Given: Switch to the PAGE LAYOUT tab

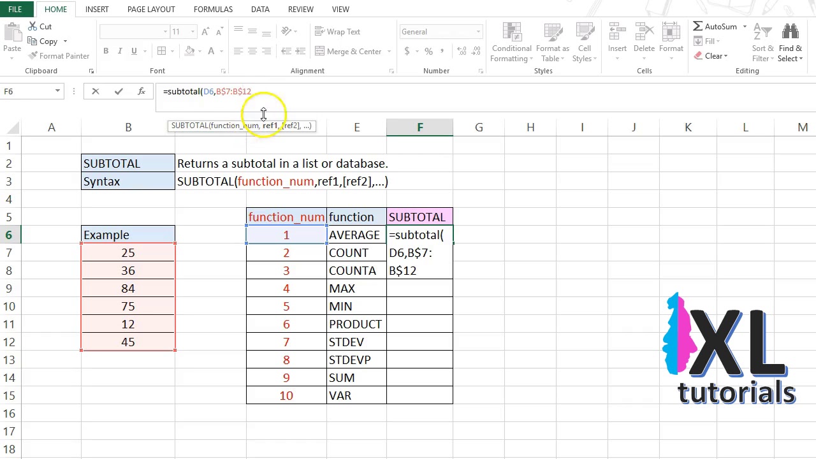Looking at the screenshot, I should tap(151, 10).
